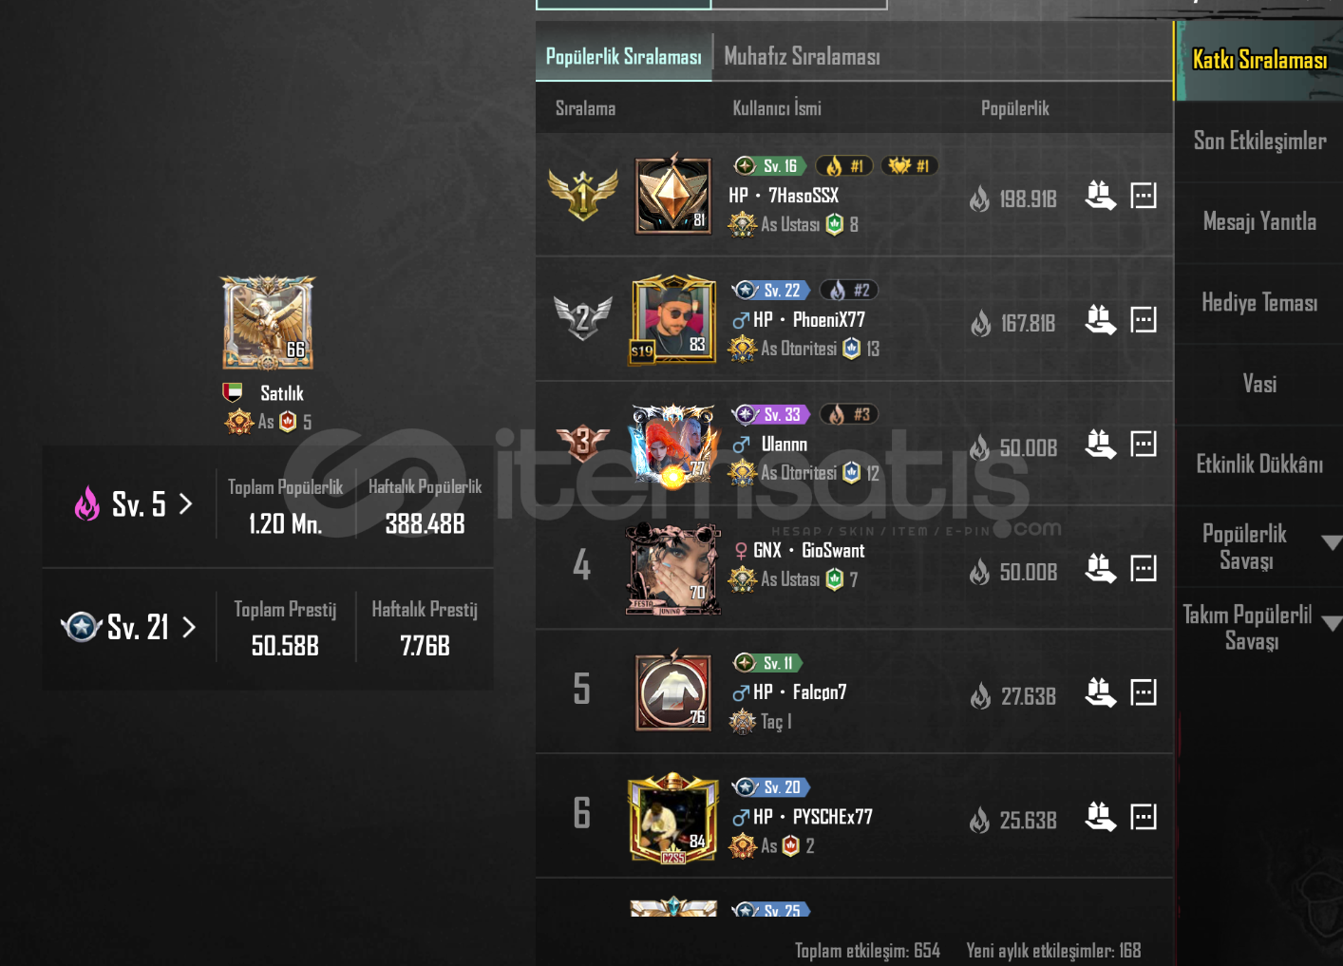Open message icon for PYSCHEx77

1144,817
